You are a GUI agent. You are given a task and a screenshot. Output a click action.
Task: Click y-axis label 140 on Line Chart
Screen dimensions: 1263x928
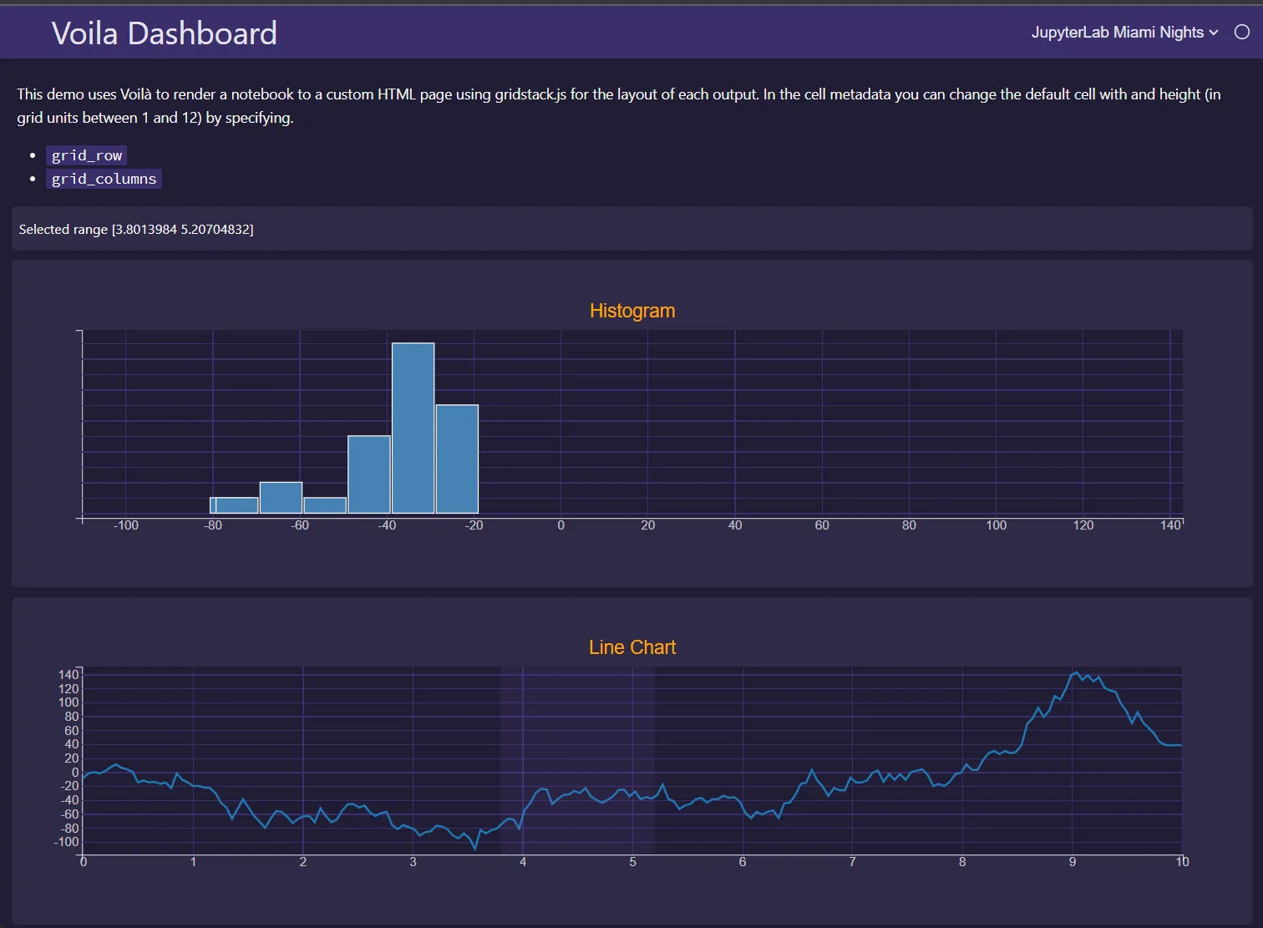coord(68,674)
